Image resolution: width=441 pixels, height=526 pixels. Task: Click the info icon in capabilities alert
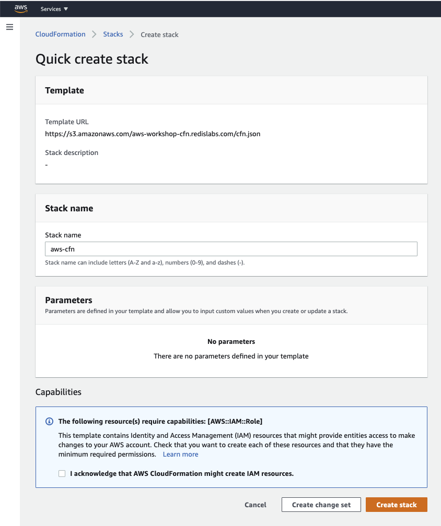[50, 422]
